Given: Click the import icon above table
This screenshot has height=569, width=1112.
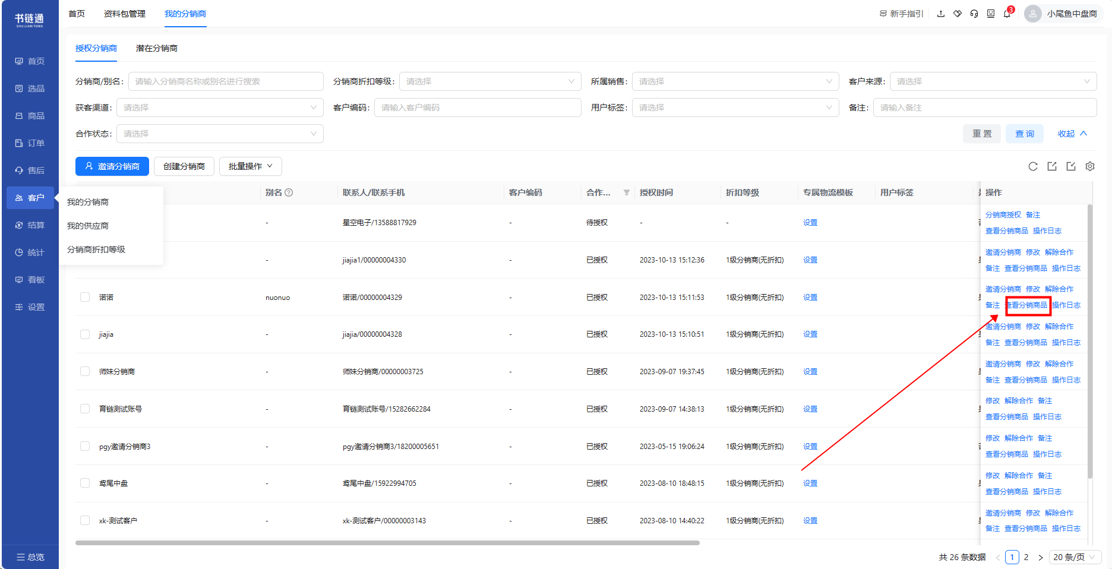Looking at the screenshot, I should click(x=1071, y=166).
